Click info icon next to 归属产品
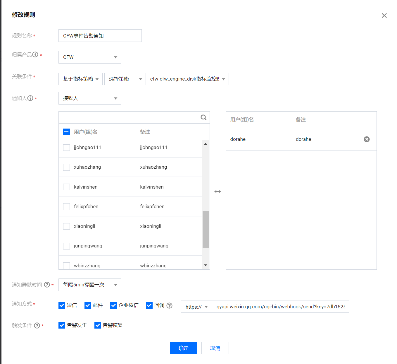Viewport: 397px width, 364px height. point(35,54)
